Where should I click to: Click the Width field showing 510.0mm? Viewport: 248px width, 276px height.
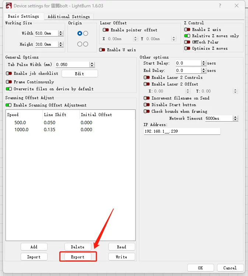coord(47,33)
